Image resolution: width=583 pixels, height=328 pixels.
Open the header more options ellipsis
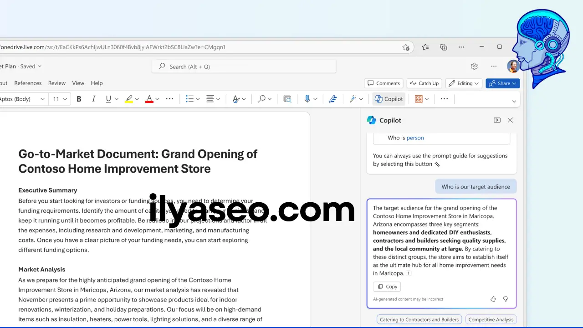click(494, 67)
